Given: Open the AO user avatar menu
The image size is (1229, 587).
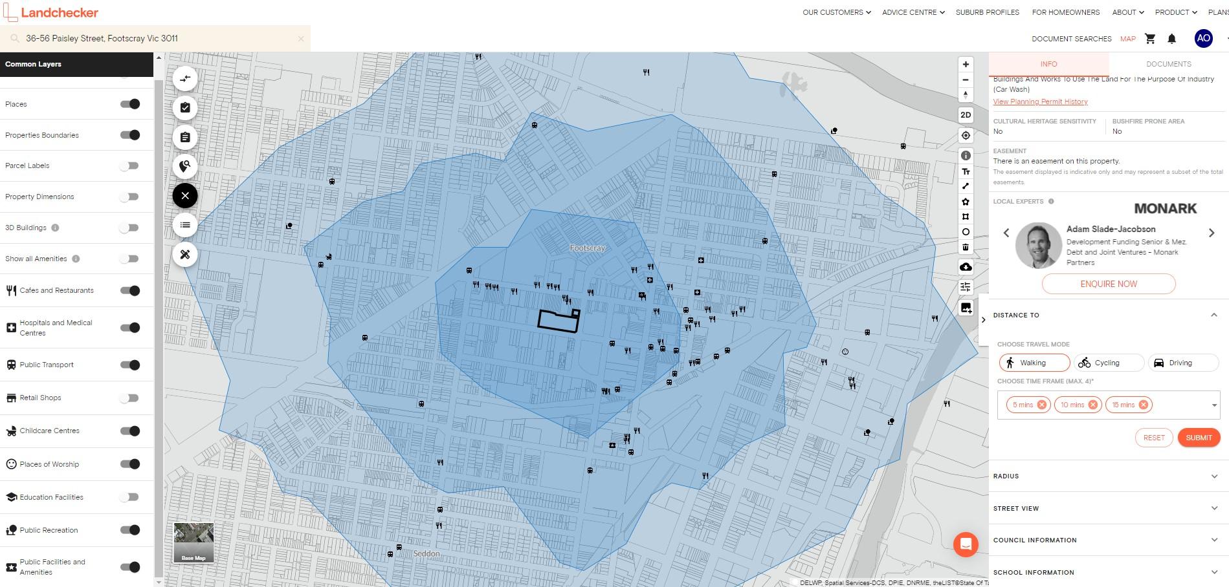Looking at the screenshot, I should [x=1203, y=38].
